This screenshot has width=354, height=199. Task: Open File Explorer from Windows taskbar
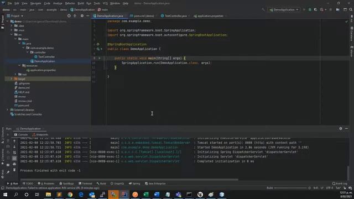click(48, 195)
